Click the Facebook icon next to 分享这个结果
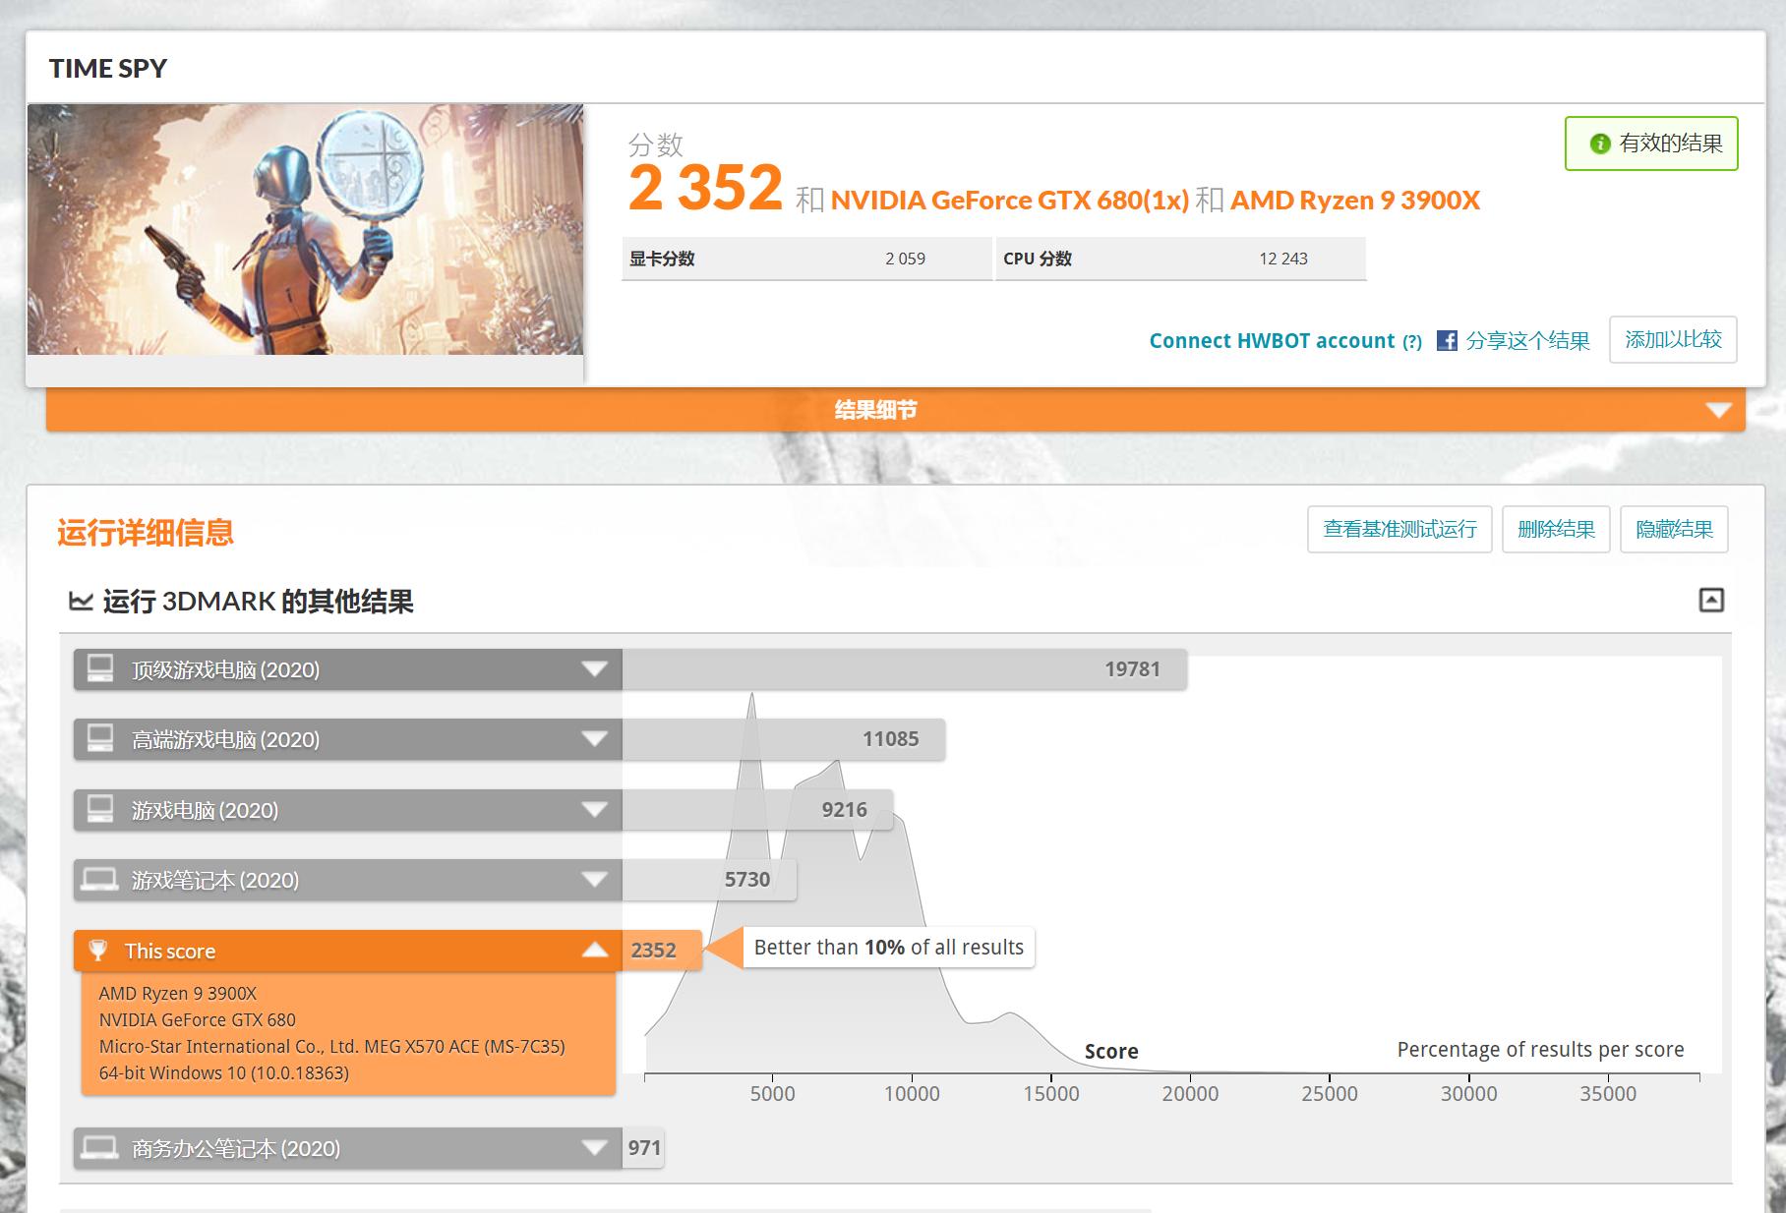Viewport: 1786px width, 1213px height. [1447, 340]
